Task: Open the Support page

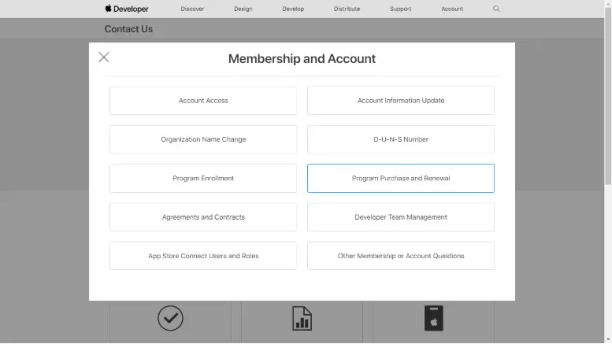Action: click(x=400, y=9)
